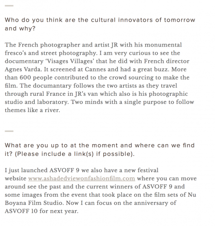
Task: Click the text 'Boyana Film Studio'
Action: 33,203
